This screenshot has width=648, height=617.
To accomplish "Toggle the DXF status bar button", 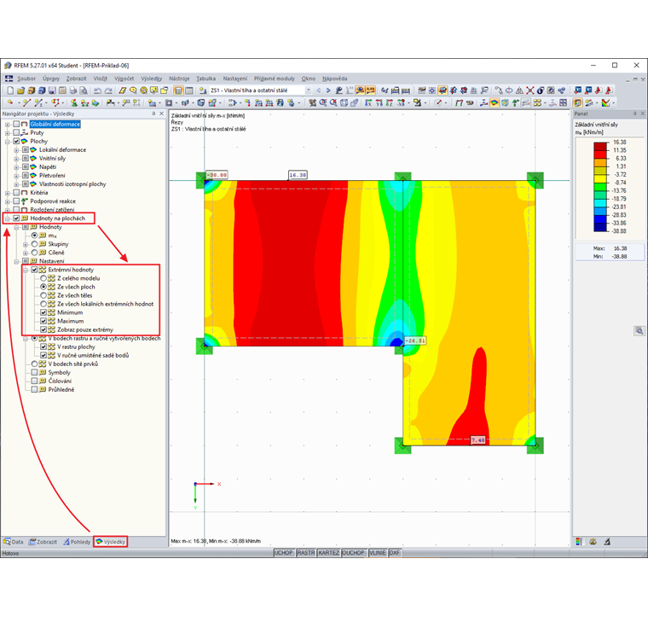I will [x=395, y=553].
